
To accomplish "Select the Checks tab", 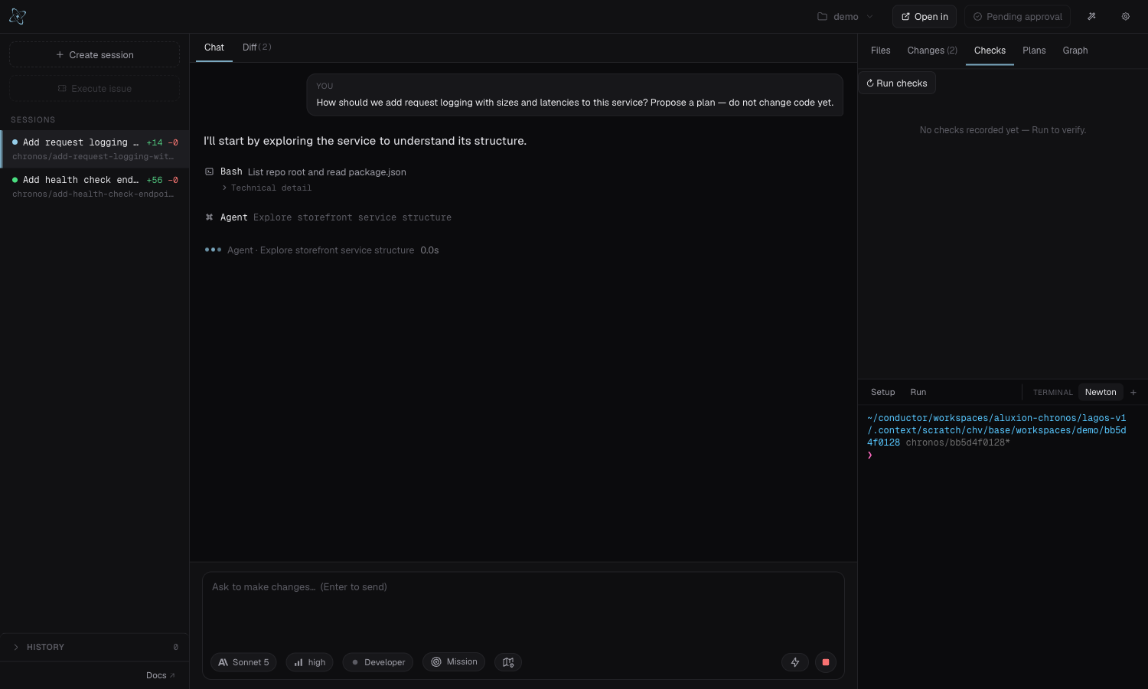I will coord(990,51).
